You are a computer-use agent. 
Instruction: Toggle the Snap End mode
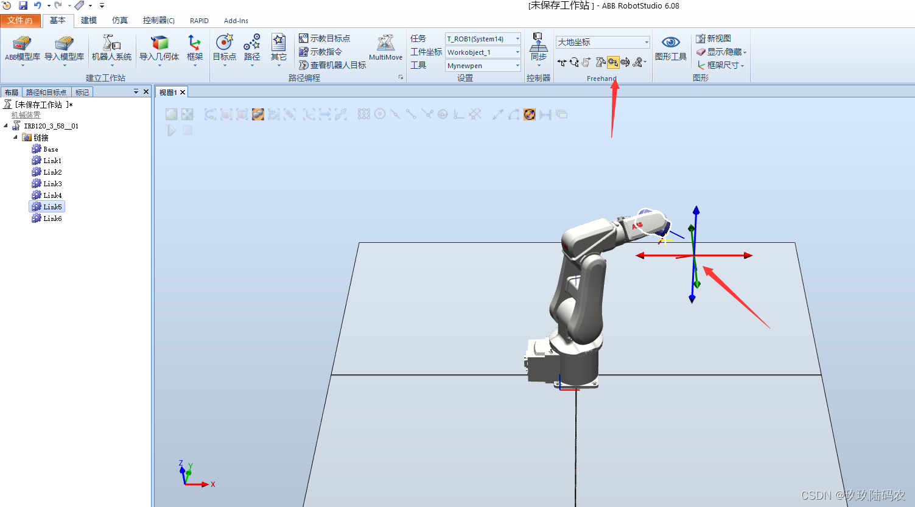[411, 114]
